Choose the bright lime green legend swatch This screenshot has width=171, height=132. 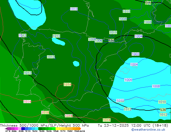(54, 128)
